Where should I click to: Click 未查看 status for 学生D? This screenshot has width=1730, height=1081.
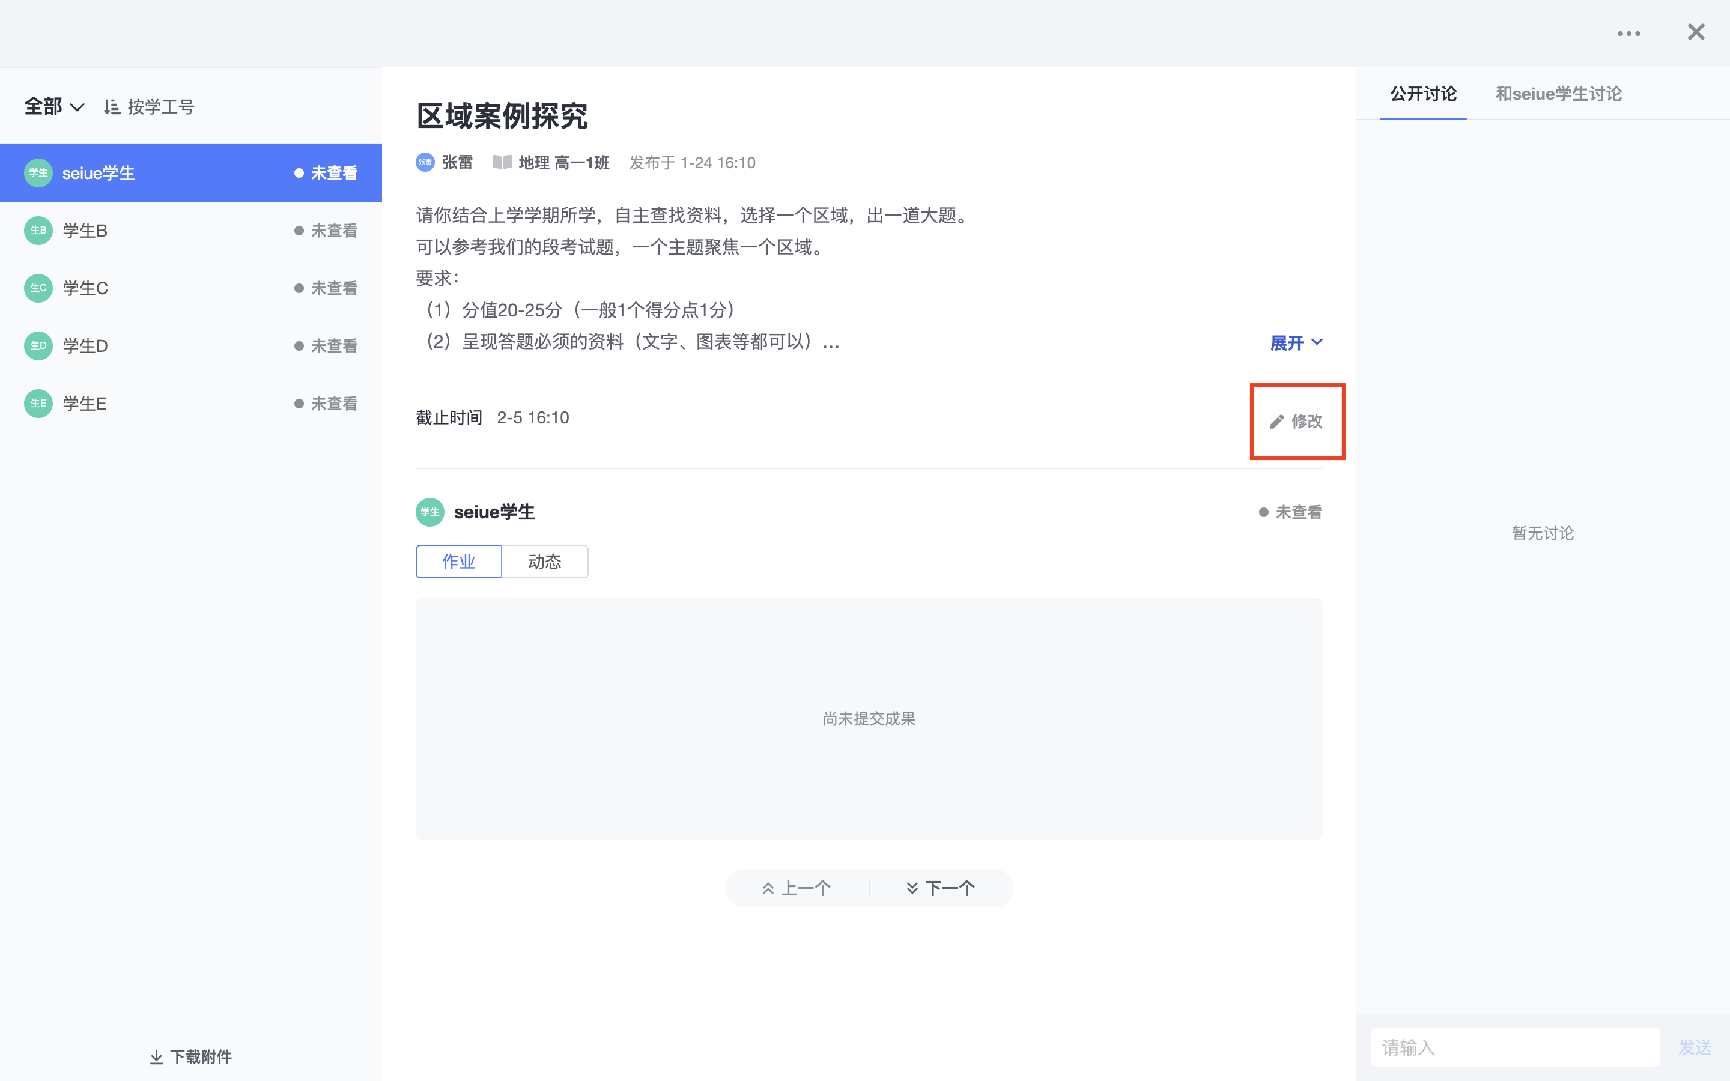[326, 346]
